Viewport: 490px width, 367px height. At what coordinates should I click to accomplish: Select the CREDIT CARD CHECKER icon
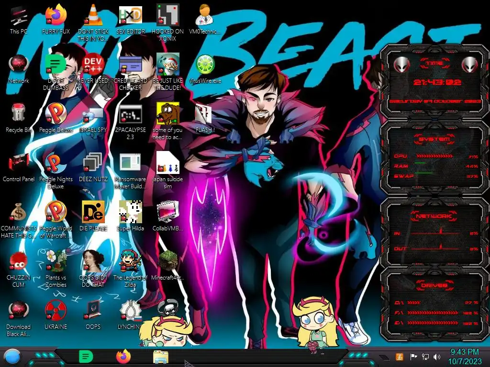(131, 73)
